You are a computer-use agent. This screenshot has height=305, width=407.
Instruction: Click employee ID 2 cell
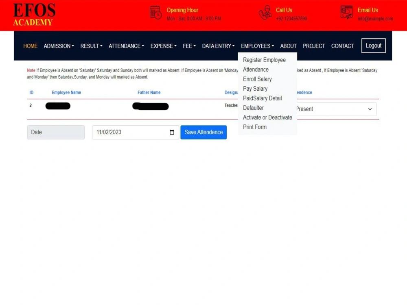coord(31,105)
